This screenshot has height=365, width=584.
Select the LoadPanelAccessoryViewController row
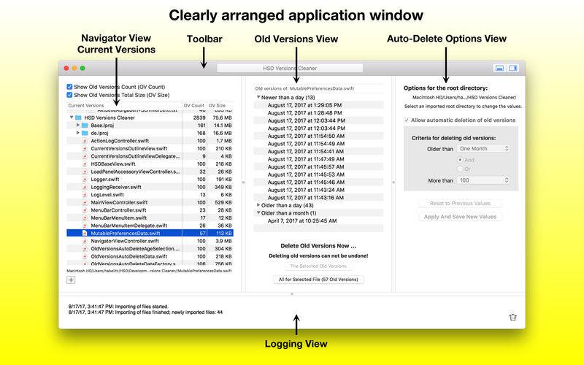(150, 172)
